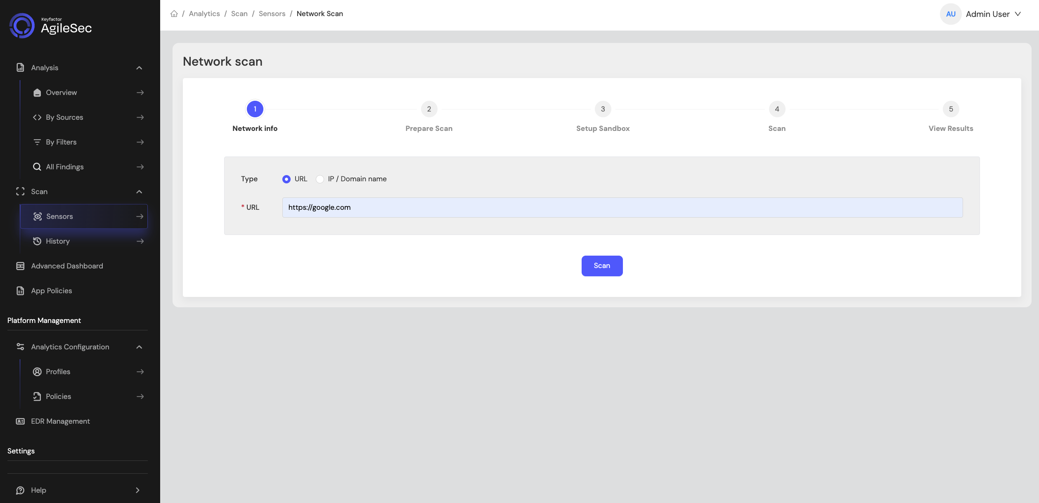This screenshot has height=503, width=1039.
Task: Click the blue Scan button
Action: pyautogui.click(x=602, y=266)
